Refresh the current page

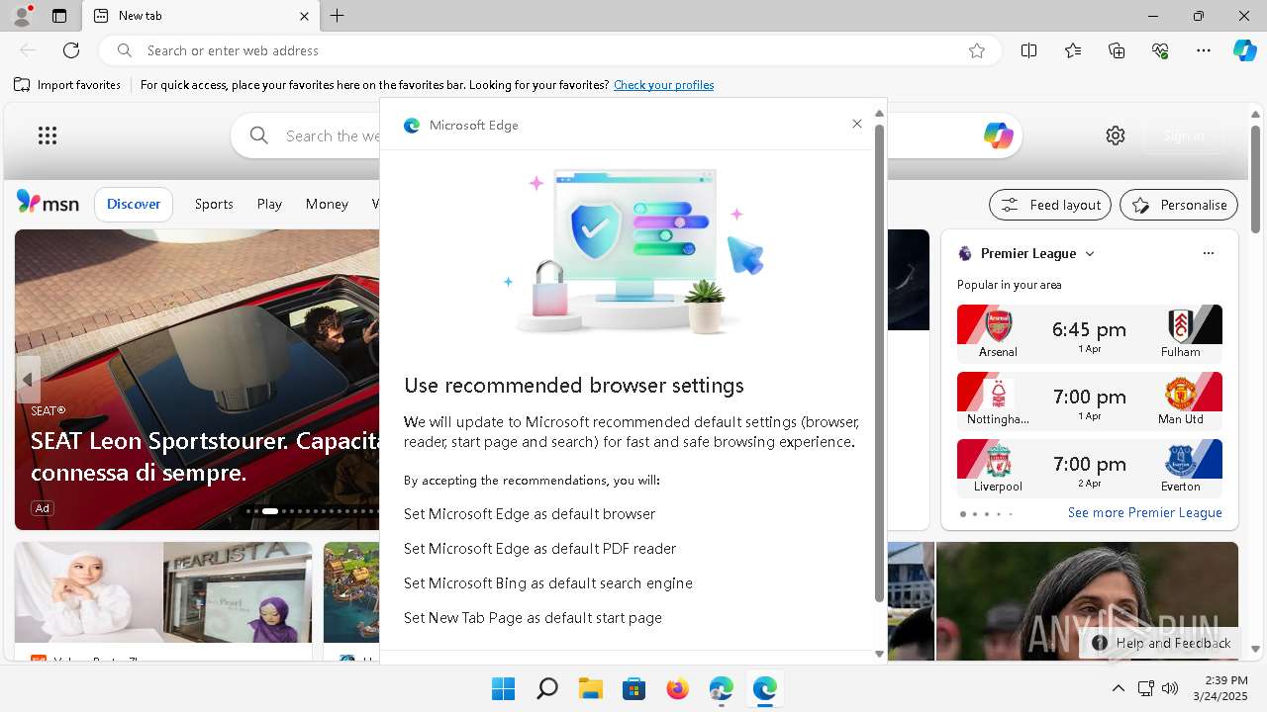[71, 50]
